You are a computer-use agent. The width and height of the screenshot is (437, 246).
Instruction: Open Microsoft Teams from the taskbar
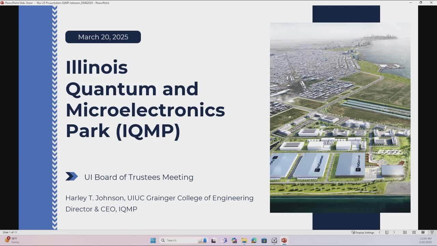(x=224, y=241)
